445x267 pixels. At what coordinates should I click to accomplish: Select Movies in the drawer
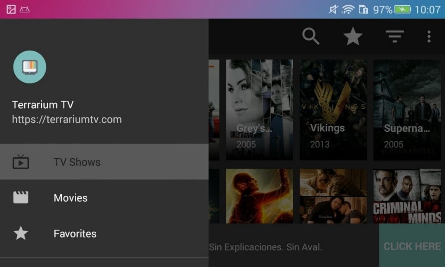point(104,197)
